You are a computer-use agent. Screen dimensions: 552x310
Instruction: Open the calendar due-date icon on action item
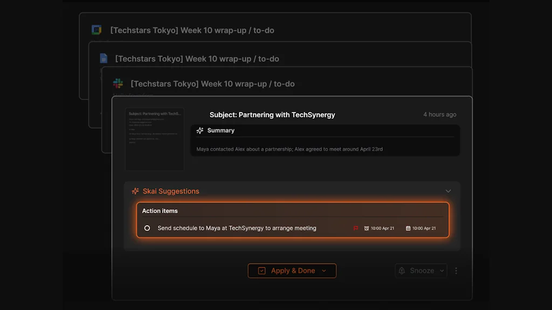[408, 228]
